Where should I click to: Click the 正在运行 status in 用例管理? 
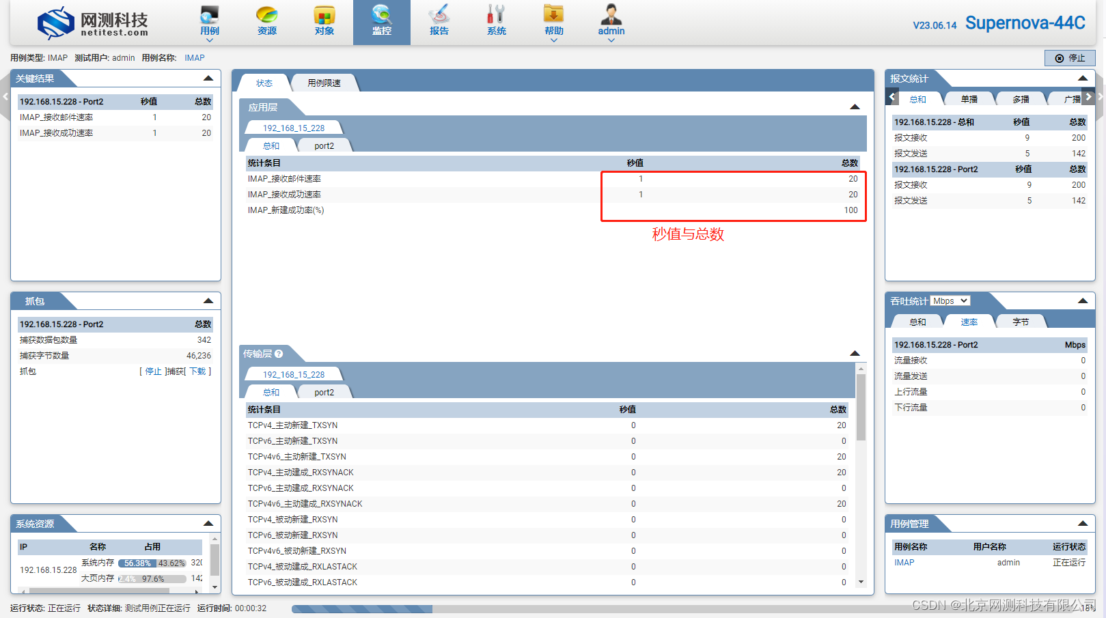1069,563
